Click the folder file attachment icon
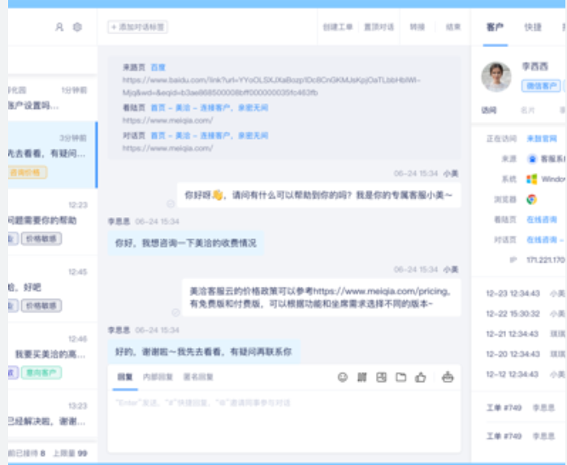The height and width of the screenshot is (465, 567). pyautogui.click(x=400, y=377)
